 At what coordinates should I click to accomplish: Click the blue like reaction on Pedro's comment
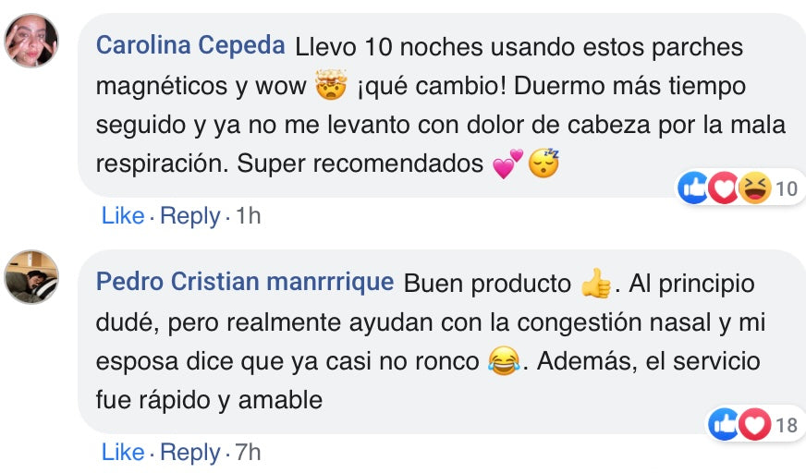724,424
